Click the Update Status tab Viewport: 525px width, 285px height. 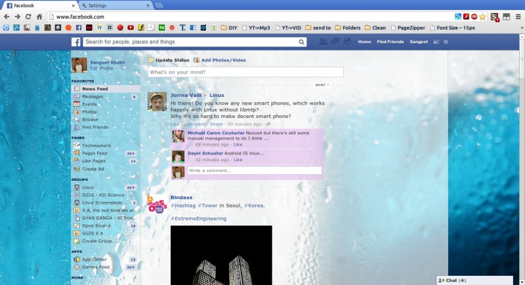point(169,60)
